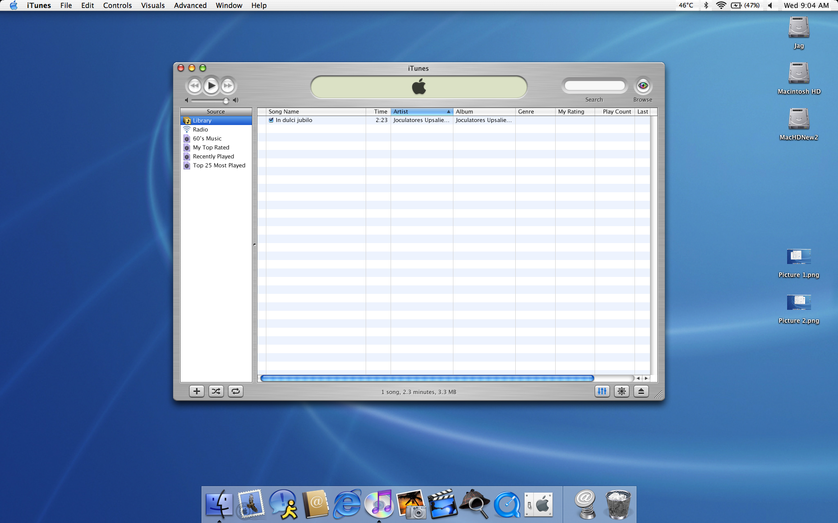Sort by the Song Name column header
The image size is (838, 523).
coord(316,112)
